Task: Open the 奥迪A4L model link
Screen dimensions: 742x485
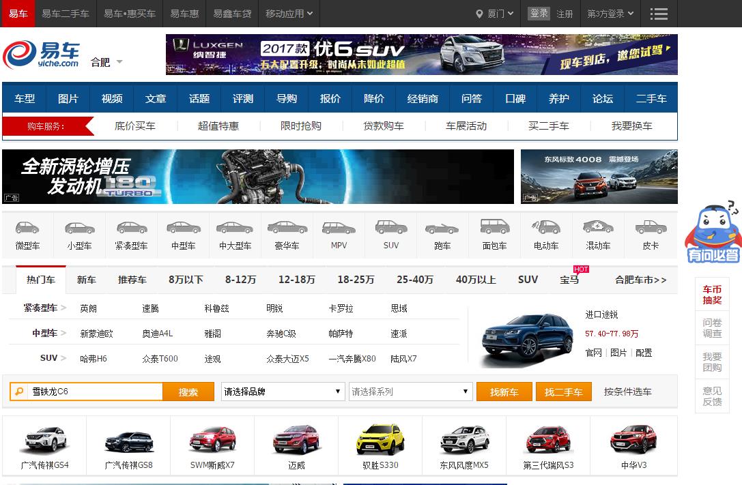Action: pyautogui.click(x=158, y=334)
